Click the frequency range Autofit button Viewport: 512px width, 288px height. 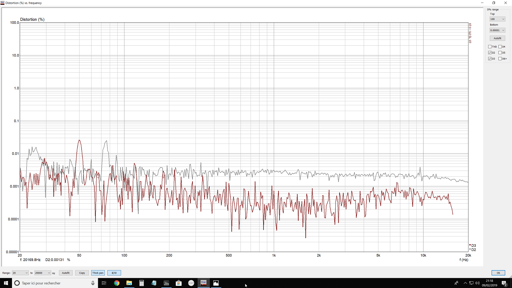click(66, 273)
